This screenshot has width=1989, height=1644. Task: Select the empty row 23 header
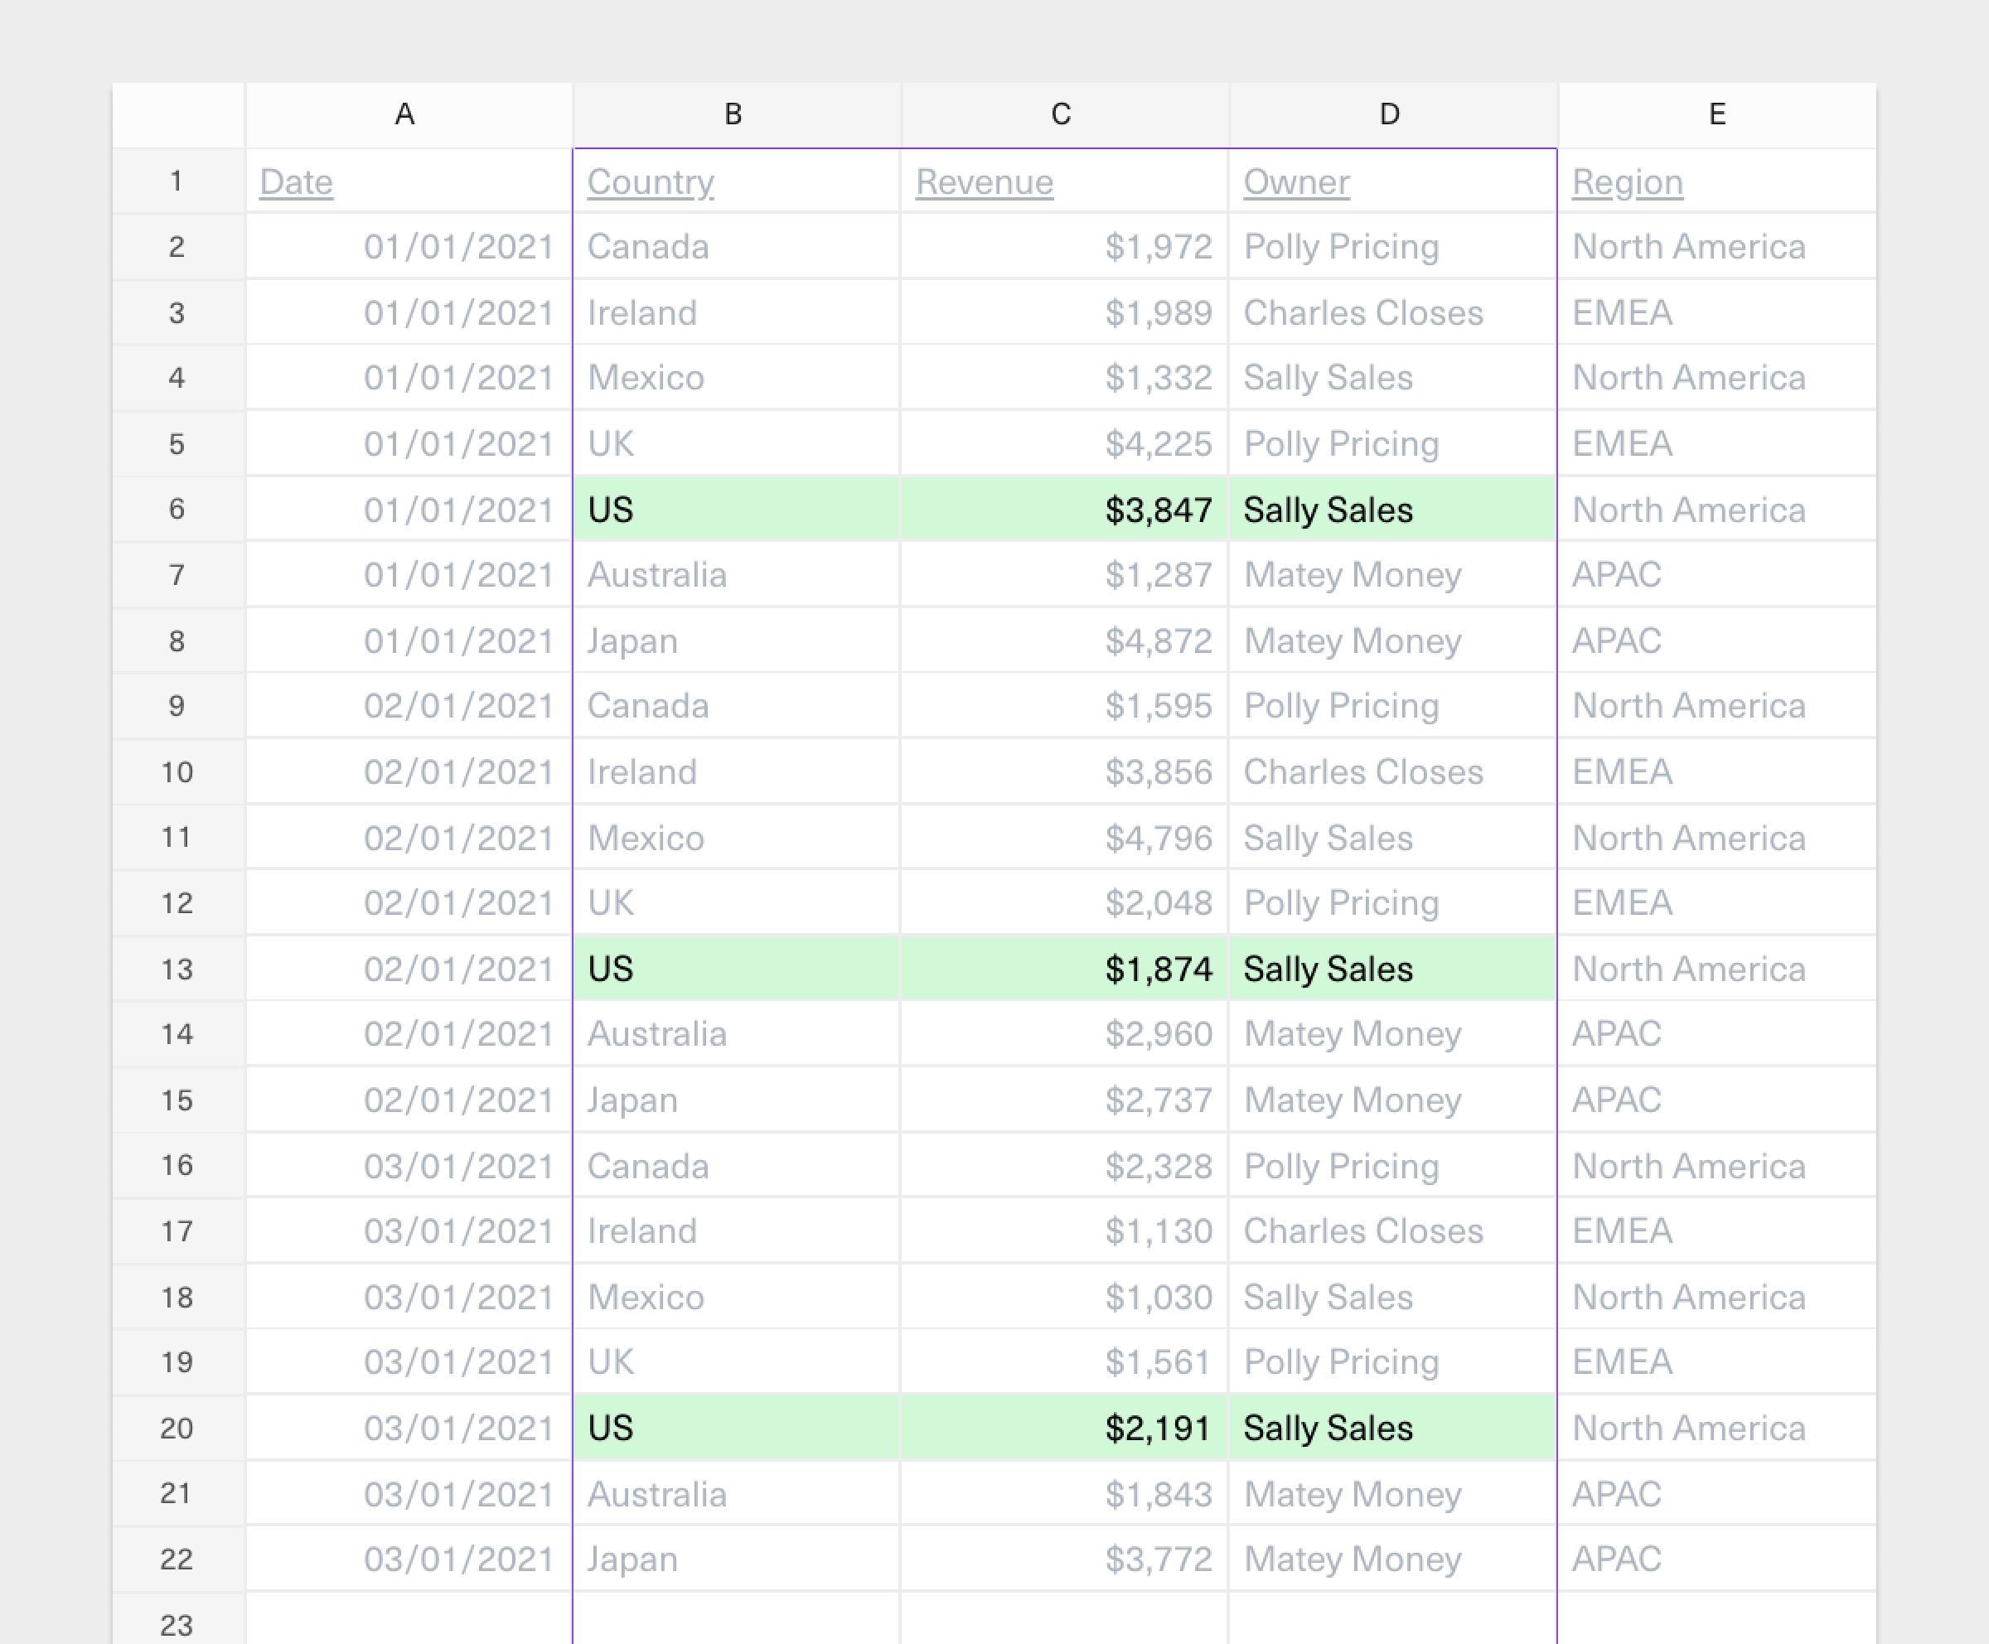tap(177, 1623)
